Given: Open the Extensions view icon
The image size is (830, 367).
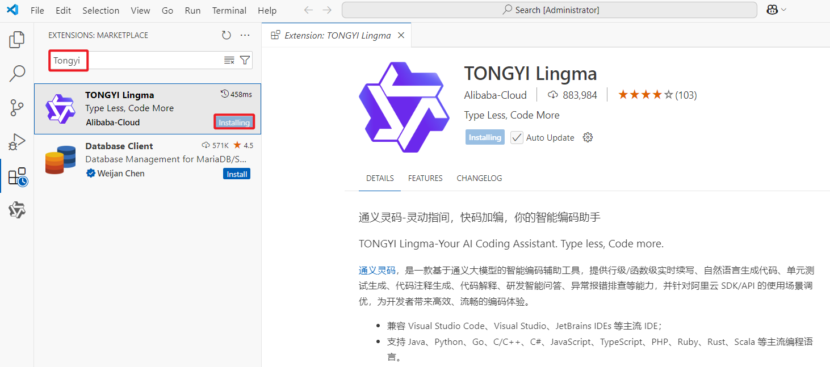Looking at the screenshot, I should pyautogui.click(x=18, y=176).
